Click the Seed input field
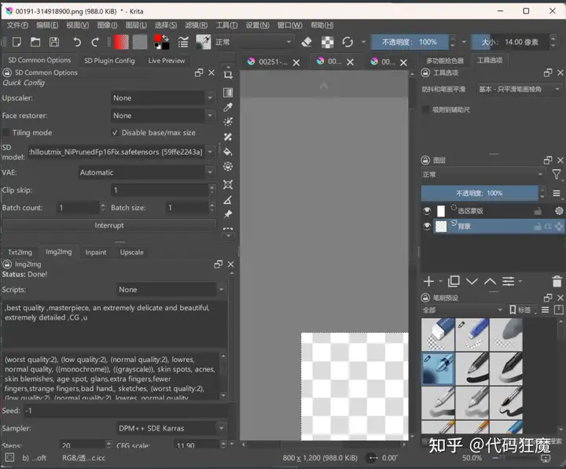The image size is (566, 469). [x=125, y=411]
